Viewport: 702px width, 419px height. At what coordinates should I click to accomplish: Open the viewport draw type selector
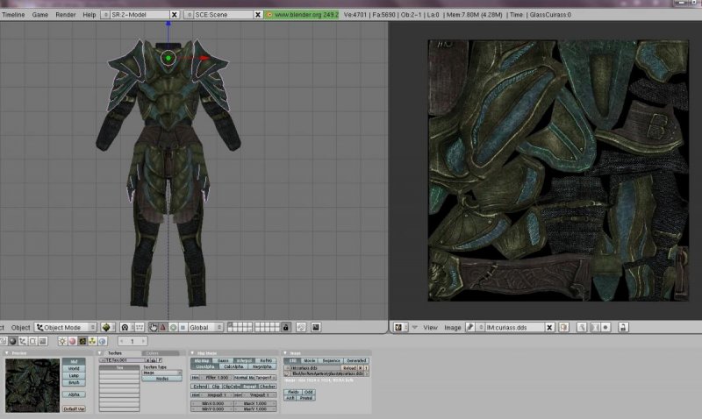pyautogui.click(x=107, y=327)
